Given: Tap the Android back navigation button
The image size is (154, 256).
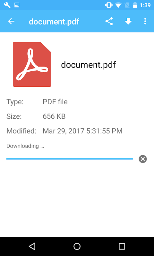Looking at the screenshot, I should click(x=32, y=246).
